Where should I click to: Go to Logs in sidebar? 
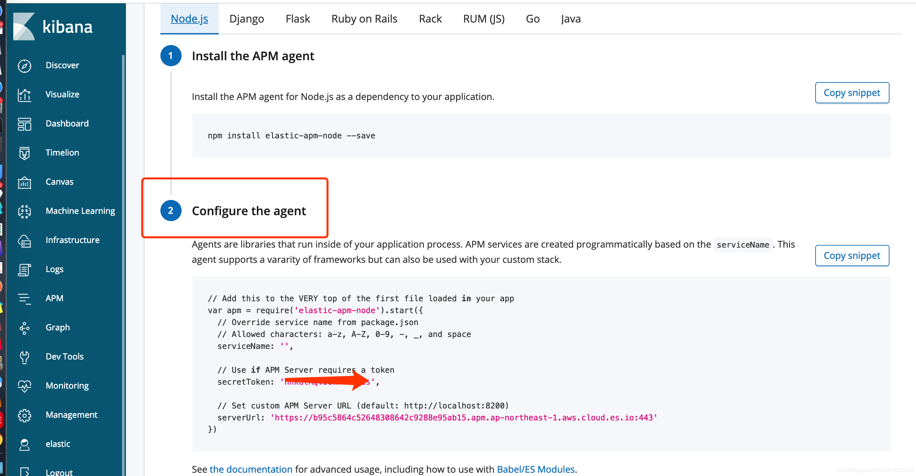pos(54,269)
